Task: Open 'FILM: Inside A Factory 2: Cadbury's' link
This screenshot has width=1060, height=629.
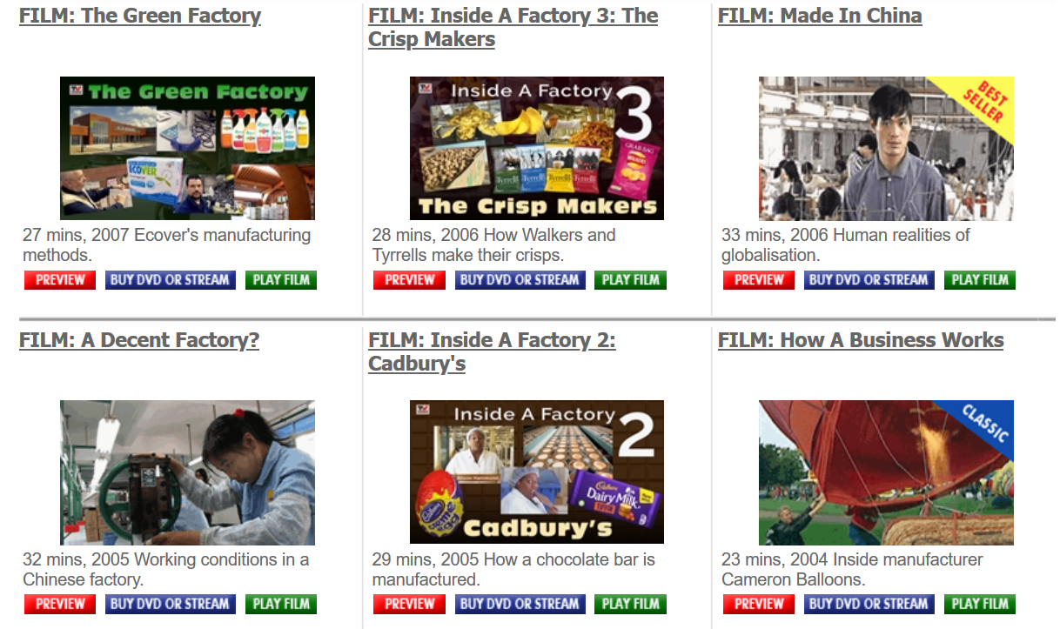Action: 492,351
